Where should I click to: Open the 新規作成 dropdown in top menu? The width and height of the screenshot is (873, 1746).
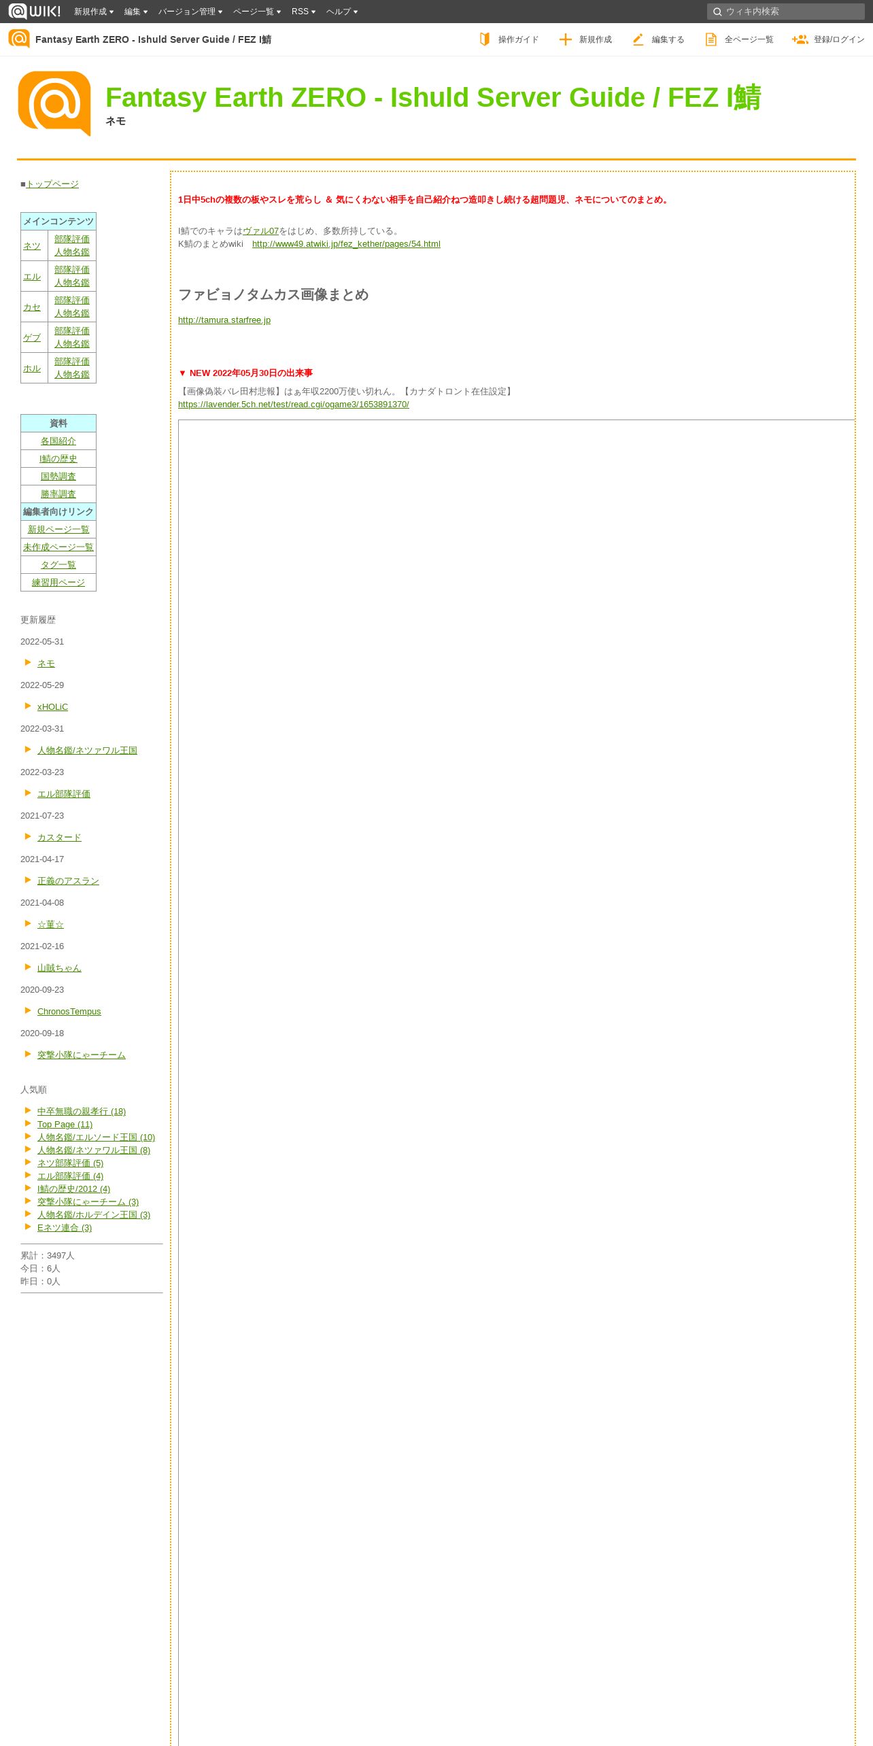coord(94,12)
